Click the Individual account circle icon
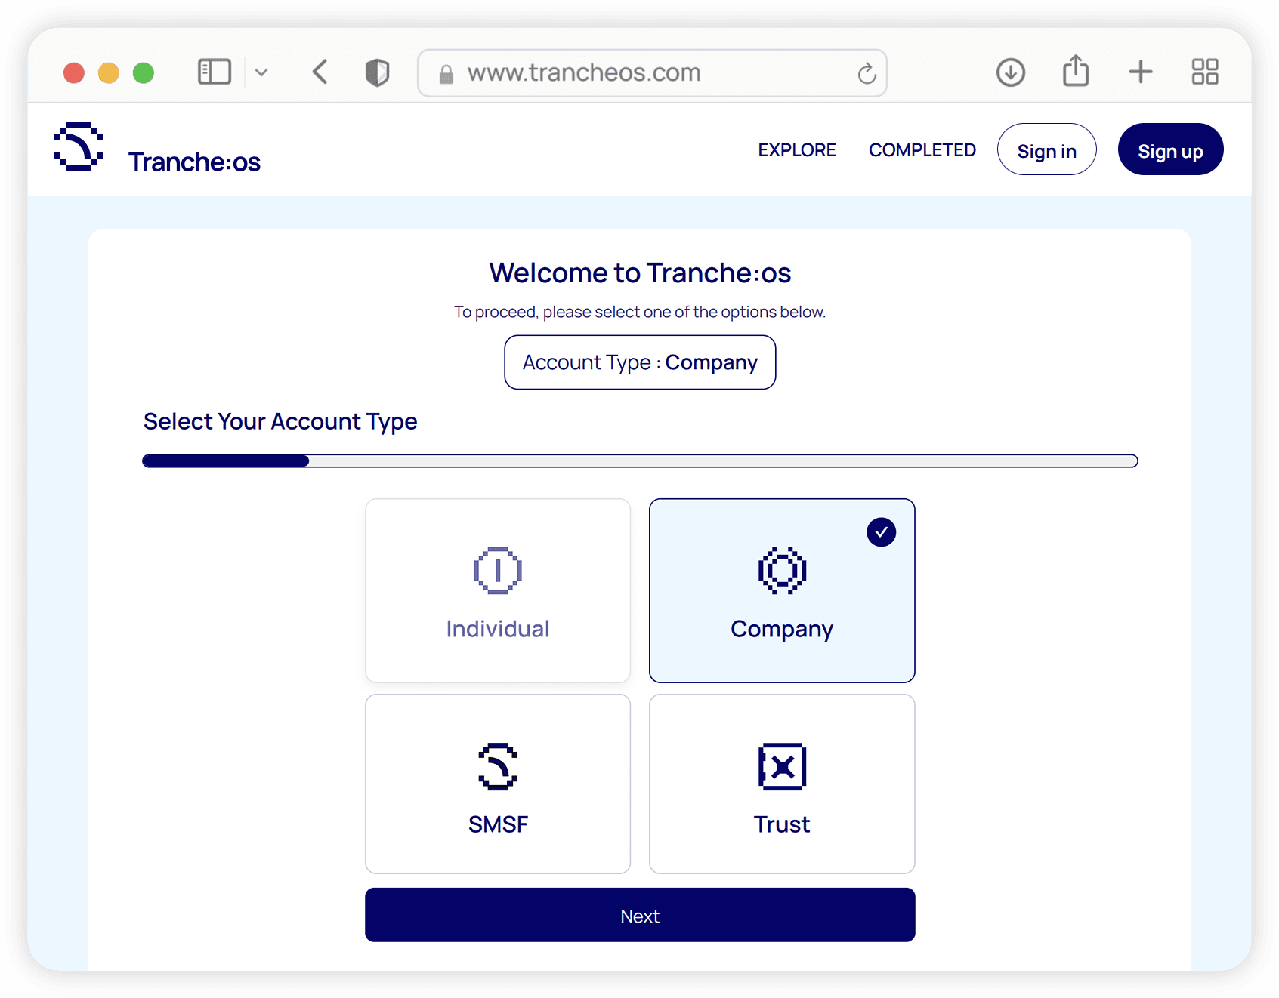 [497, 570]
